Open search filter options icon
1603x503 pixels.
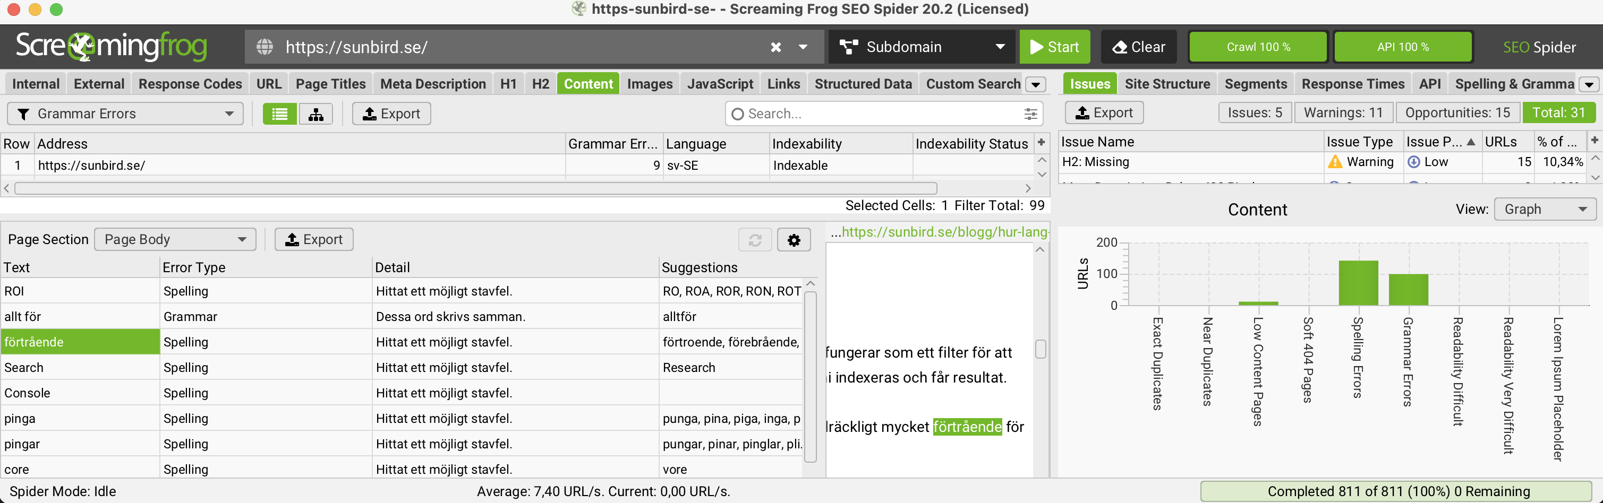tap(1030, 114)
